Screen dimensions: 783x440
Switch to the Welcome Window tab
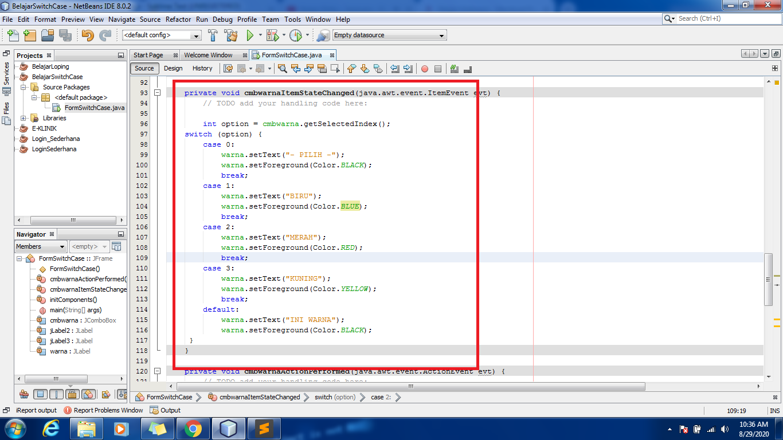coord(208,55)
